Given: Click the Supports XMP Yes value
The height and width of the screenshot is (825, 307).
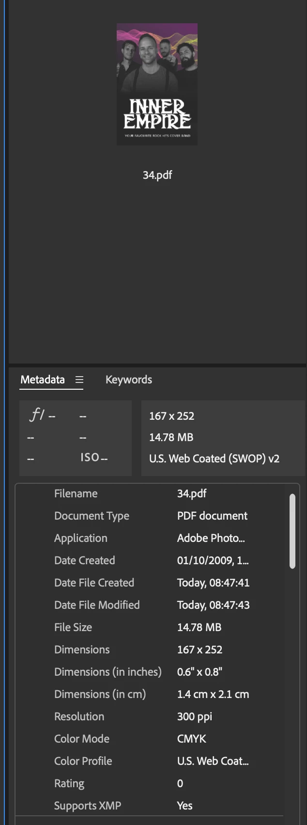Looking at the screenshot, I should pos(184,806).
